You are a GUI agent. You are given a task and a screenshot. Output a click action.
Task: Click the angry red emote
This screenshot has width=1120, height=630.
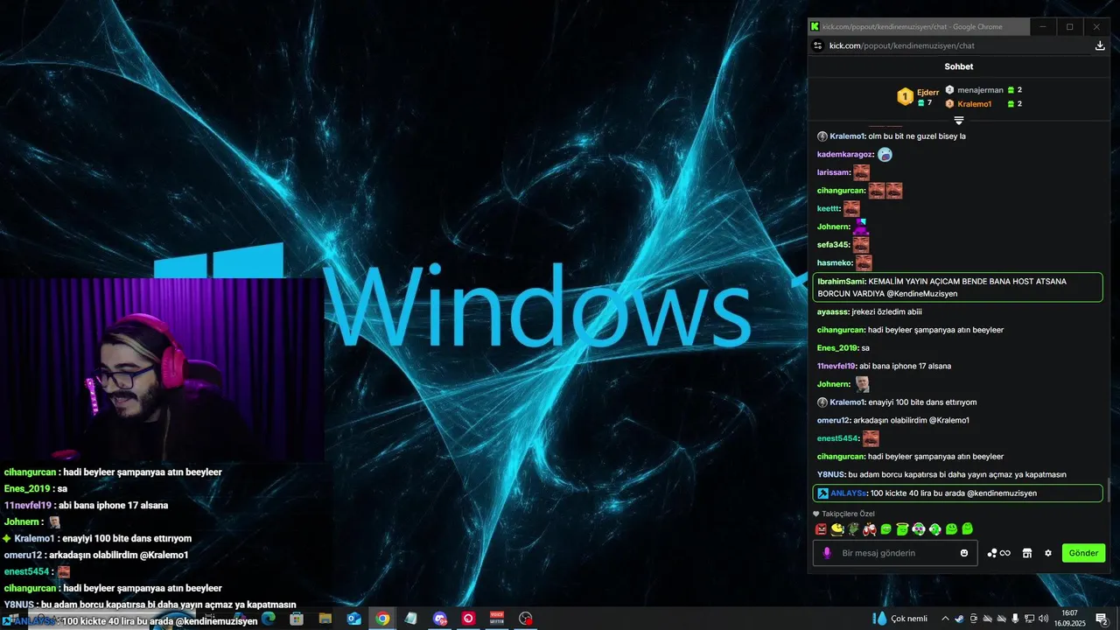click(x=821, y=528)
